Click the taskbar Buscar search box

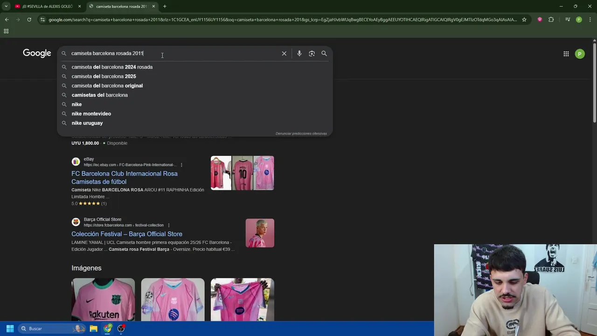[51, 329]
